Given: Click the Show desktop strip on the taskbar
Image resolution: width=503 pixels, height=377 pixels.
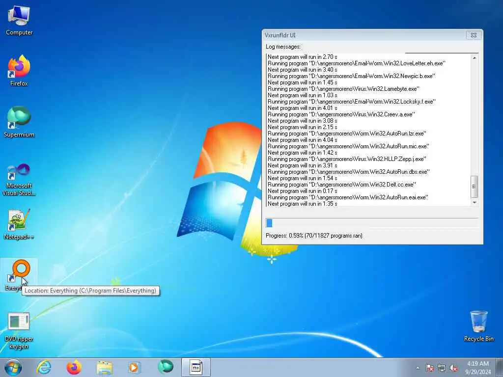Looking at the screenshot, I should [x=500, y=367].
